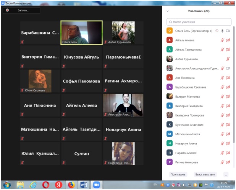Screen dimensions: 236x190
Task: Click disabled camera icon for Виктория Гимадеева
Action: point(228,106)
